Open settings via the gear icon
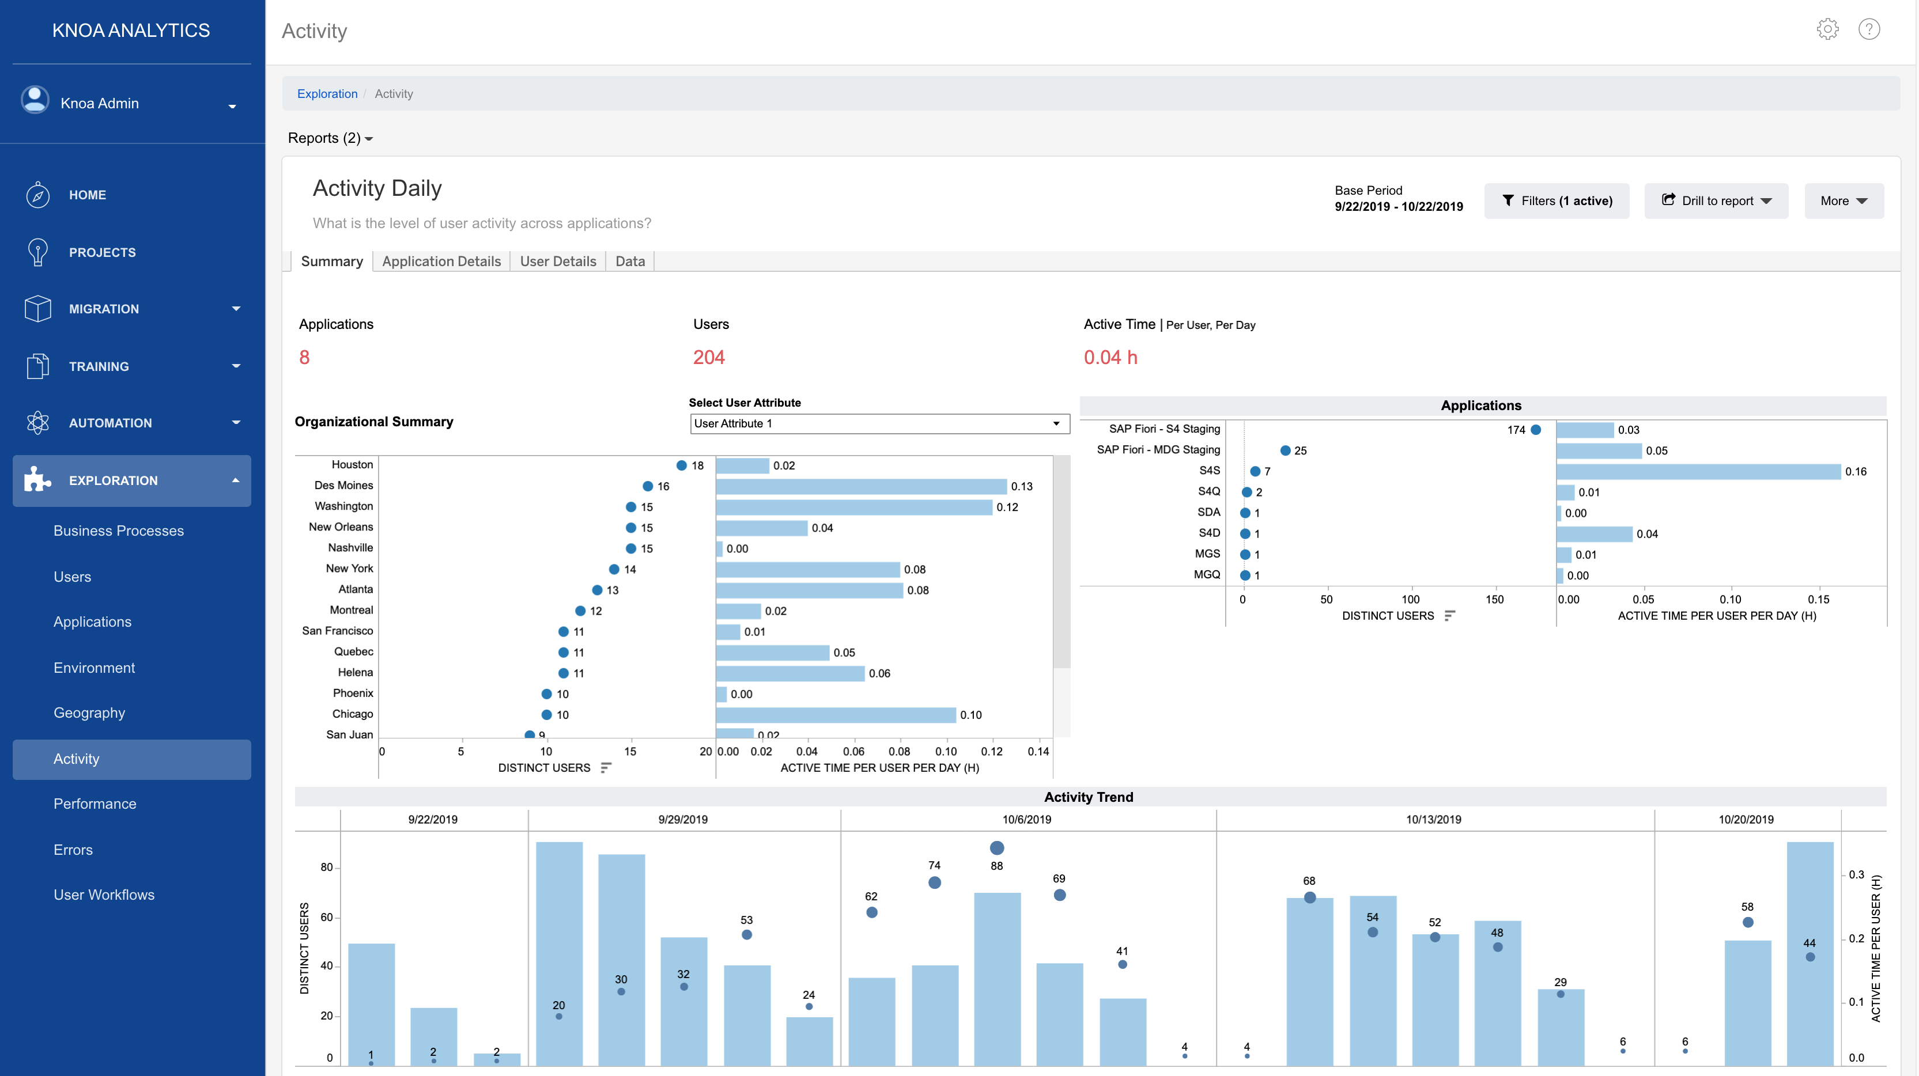This screenshot has width=1919, height=1076. click(x=1827, y=30)
